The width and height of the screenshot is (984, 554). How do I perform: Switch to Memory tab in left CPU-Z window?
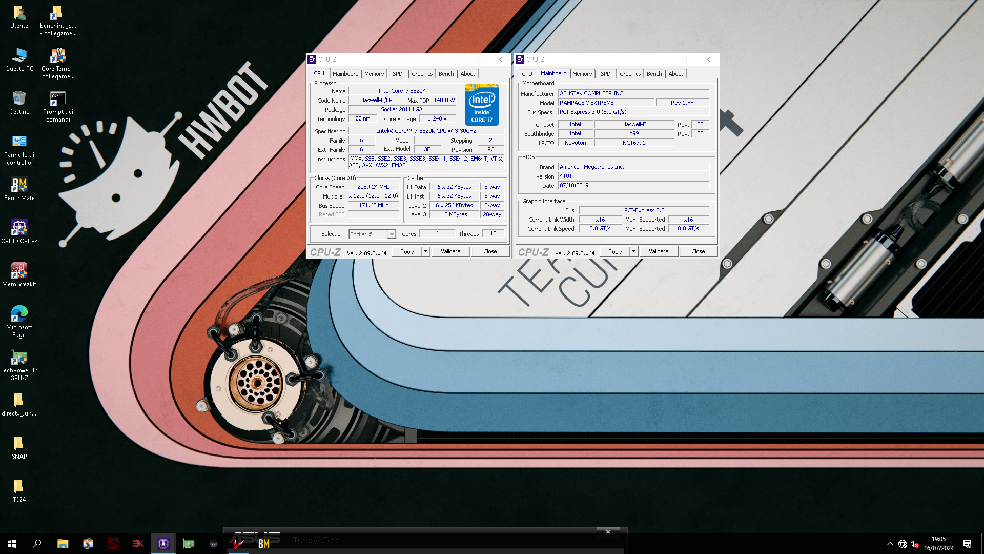pos(374,74)
